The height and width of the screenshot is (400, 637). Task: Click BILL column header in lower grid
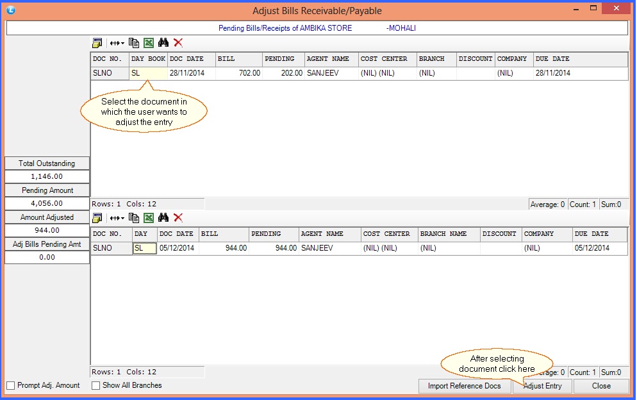click(x=224, y=234)
